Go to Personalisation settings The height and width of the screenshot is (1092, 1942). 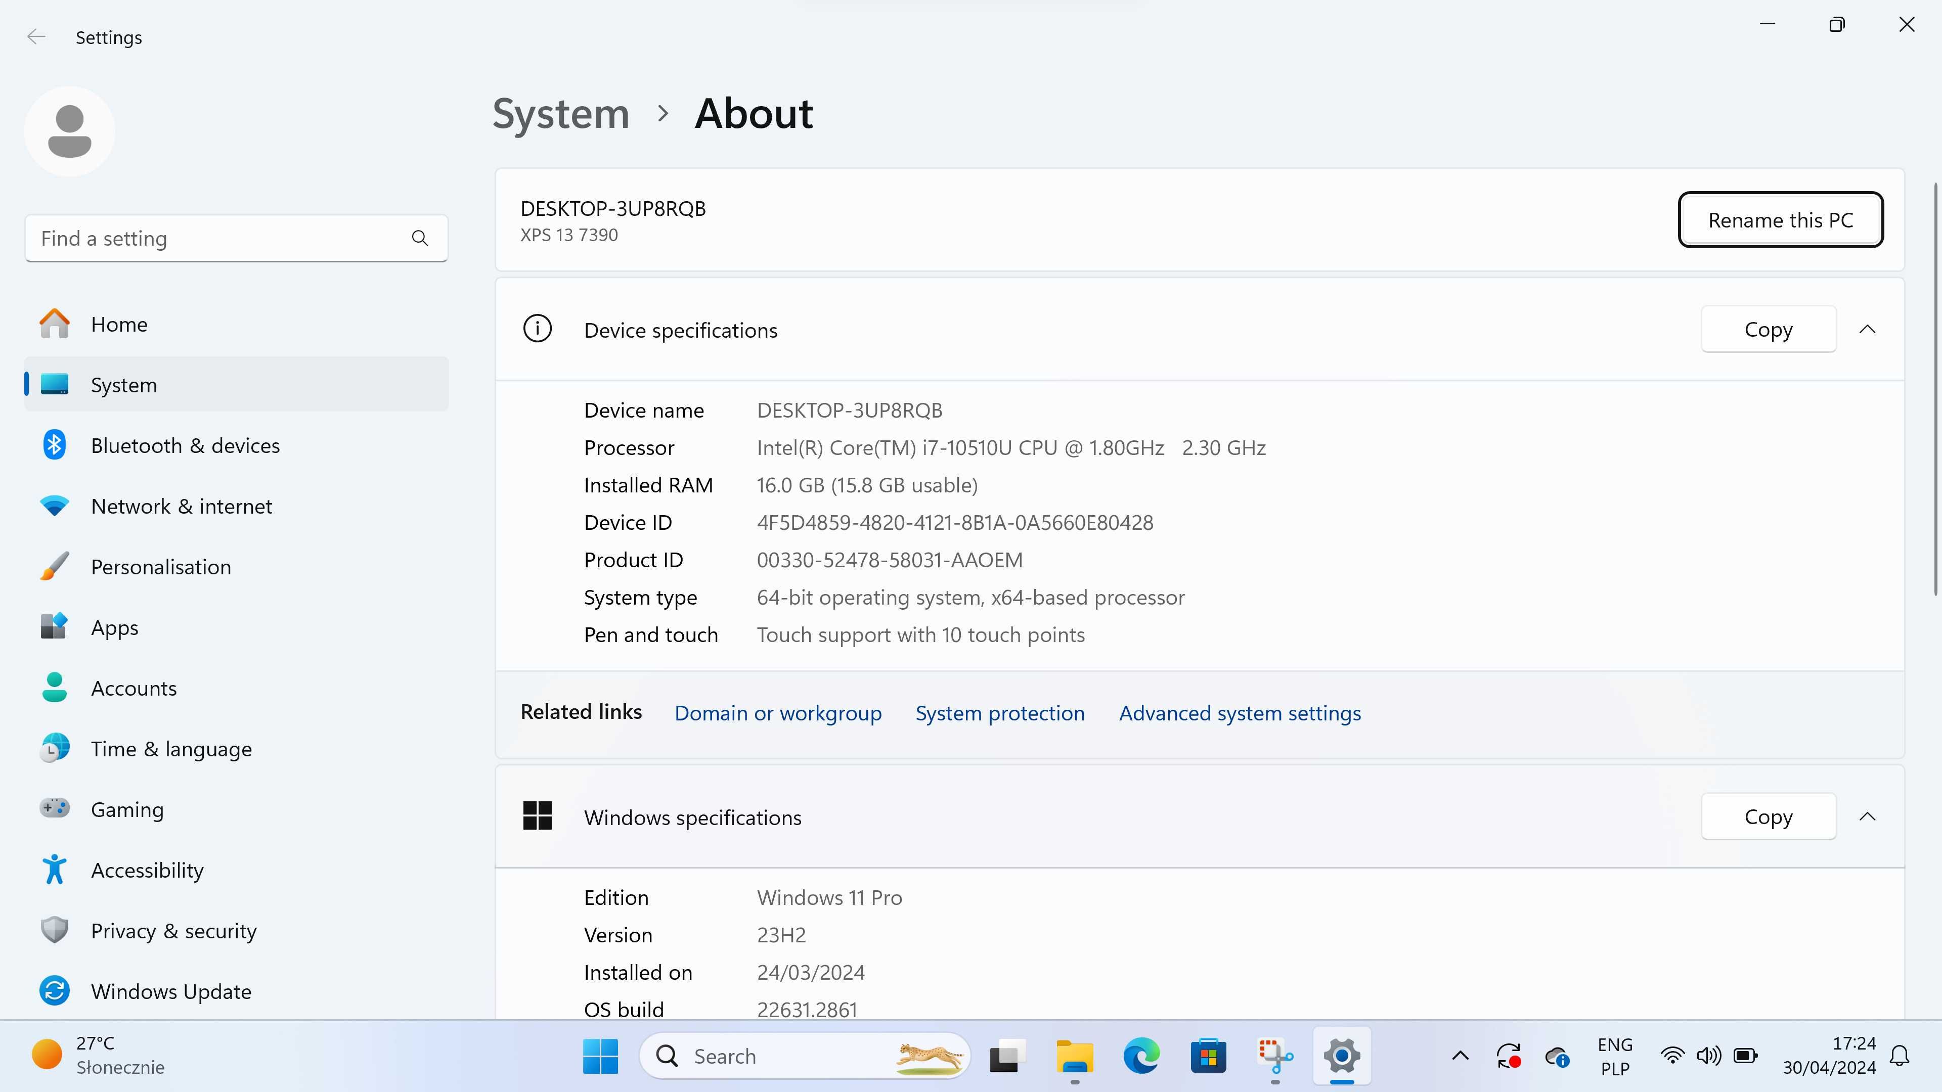pyautogui.click(x=237, y=567)
